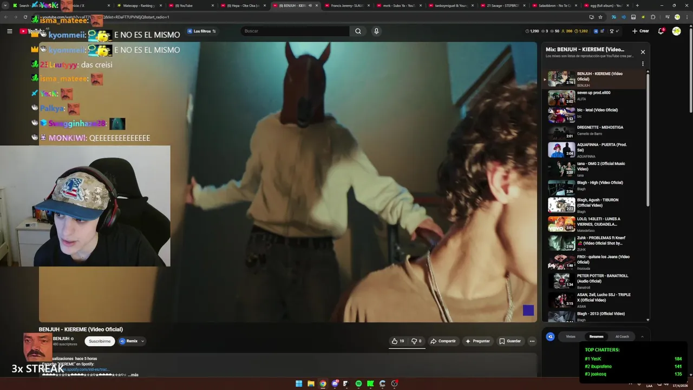Close the Mix playlist panel
Screen dimensions: 693x390
643,52
